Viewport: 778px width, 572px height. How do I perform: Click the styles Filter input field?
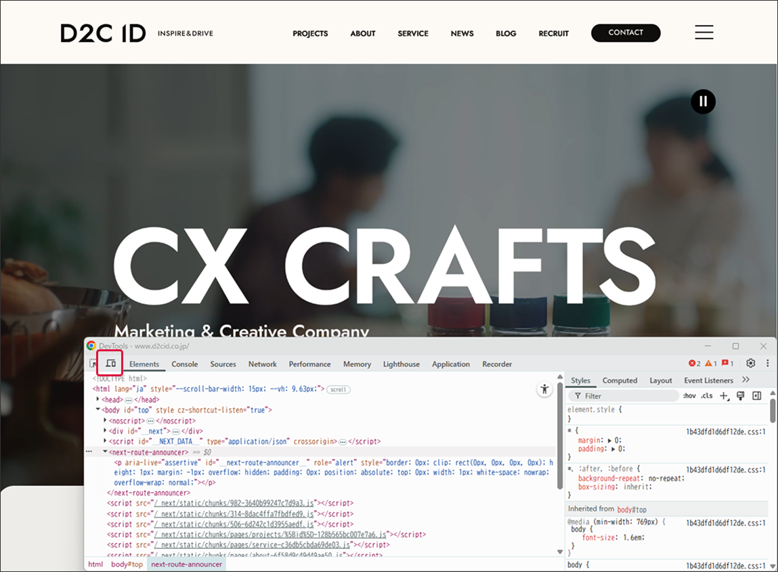pyautogui.click(x=624, y=396)
